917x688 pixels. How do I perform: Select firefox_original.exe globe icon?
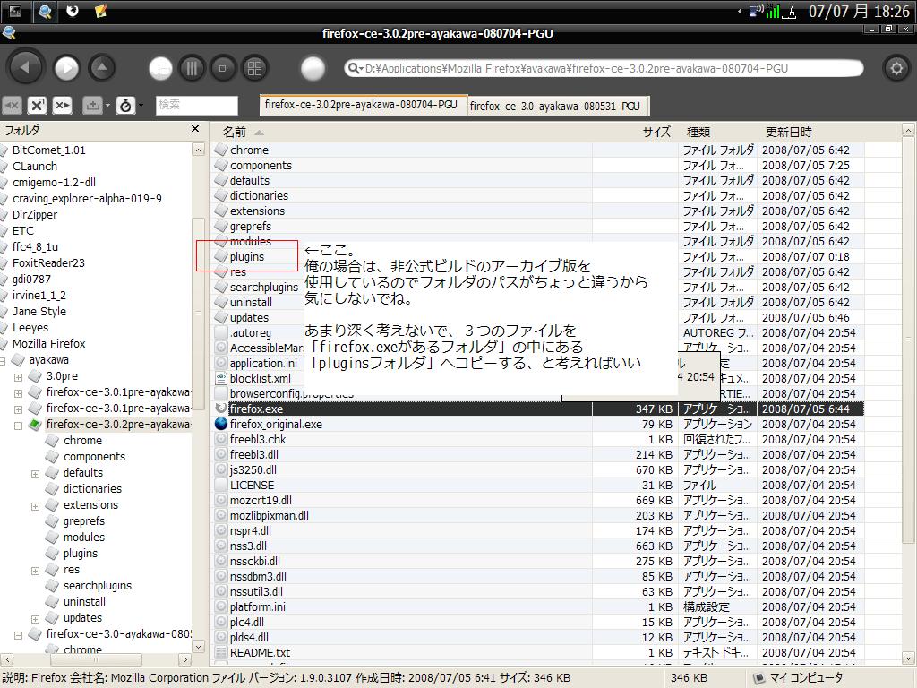pos(221,424)
